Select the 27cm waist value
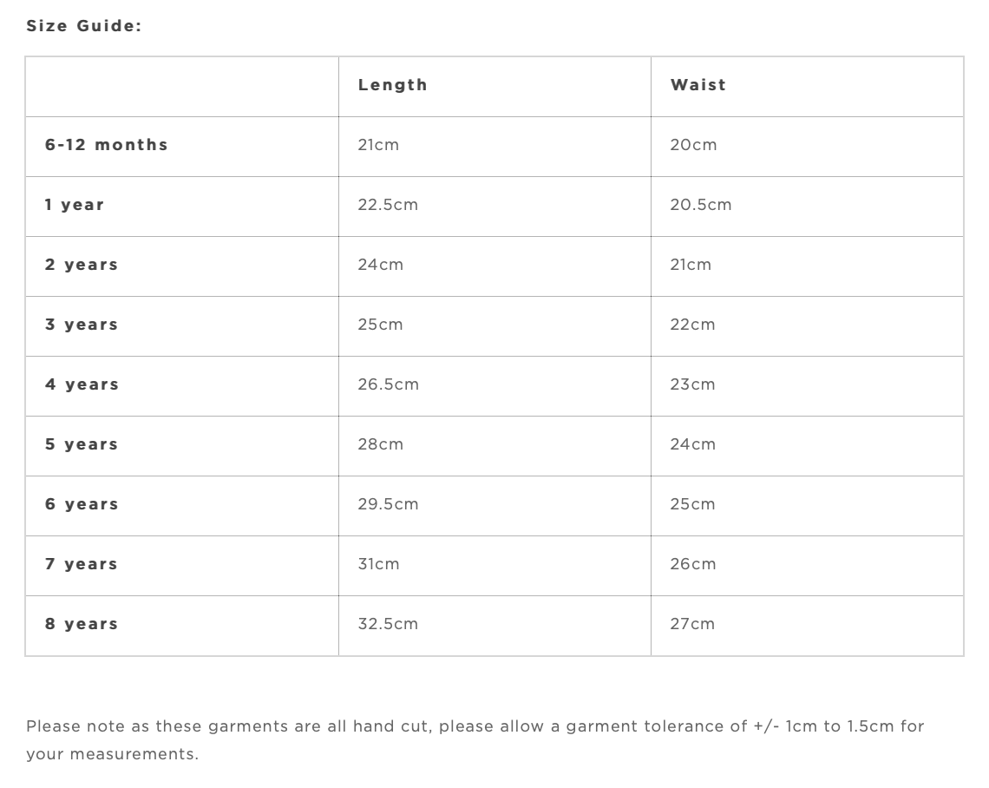This screenshot has width=989, height=788. click(691, 624)
